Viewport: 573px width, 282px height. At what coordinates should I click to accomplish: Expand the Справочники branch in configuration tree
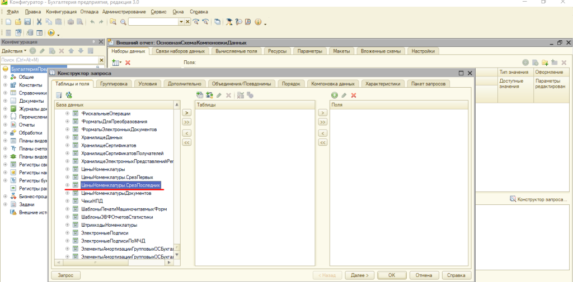pyautogui.click(x=6, y=93)
